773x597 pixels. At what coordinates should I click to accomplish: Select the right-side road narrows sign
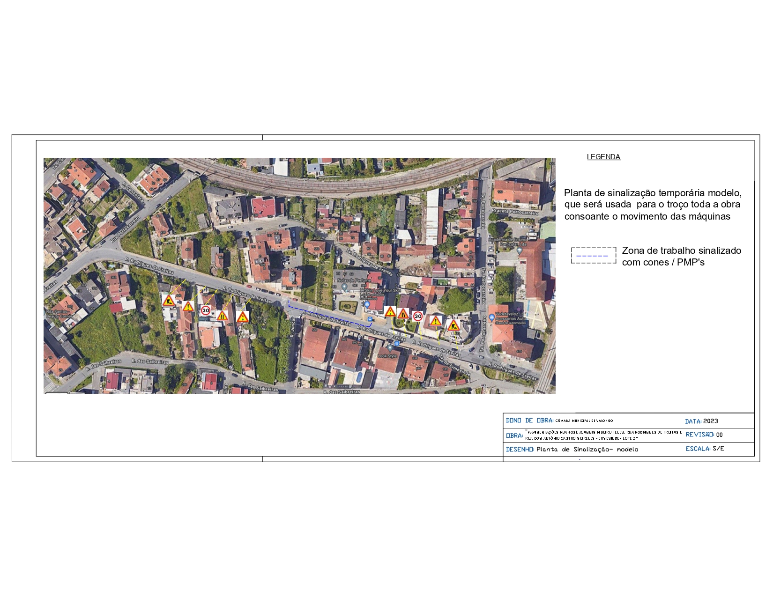coord(403,314)
